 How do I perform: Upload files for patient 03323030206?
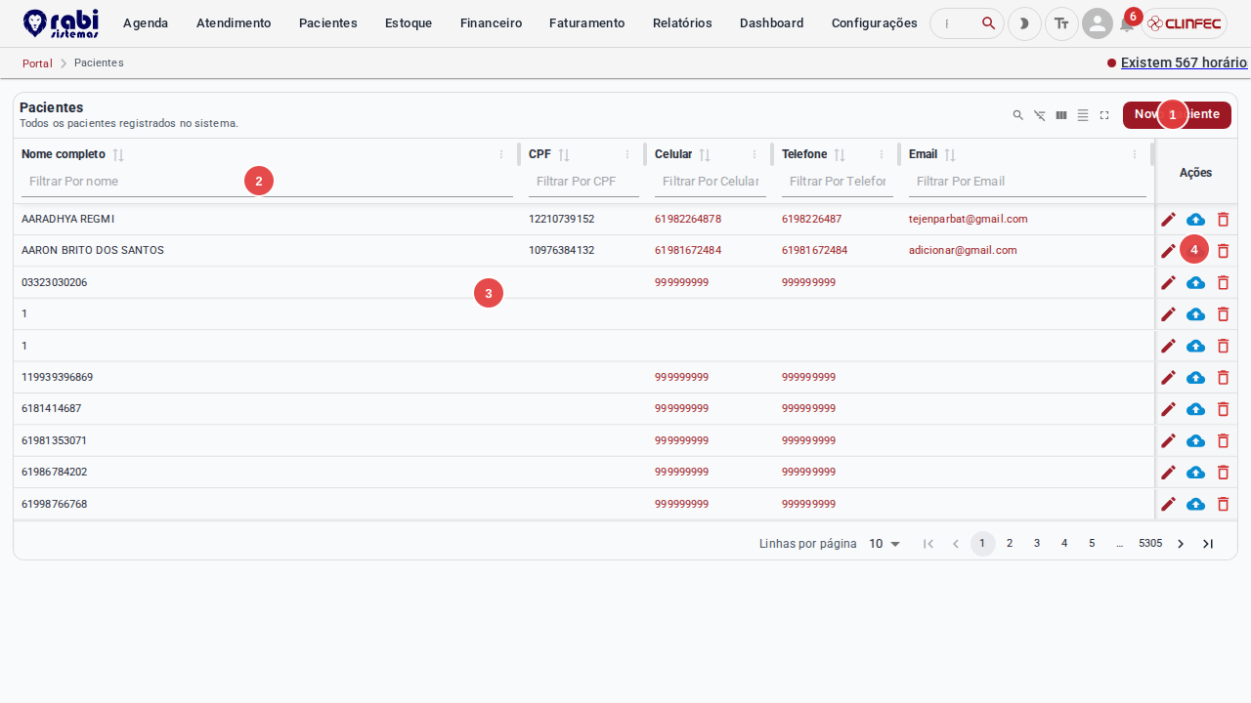pyautogui.click(x=1195, y=283)
